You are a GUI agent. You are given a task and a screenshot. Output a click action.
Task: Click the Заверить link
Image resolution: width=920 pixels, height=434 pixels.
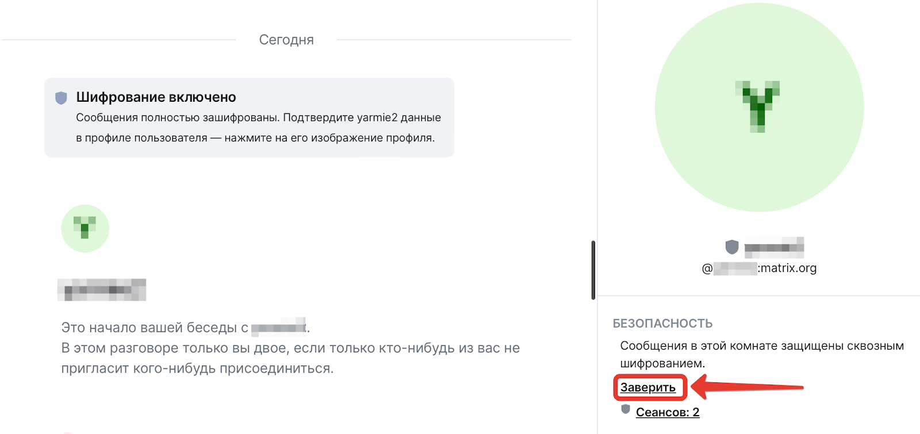coord(648,387)
